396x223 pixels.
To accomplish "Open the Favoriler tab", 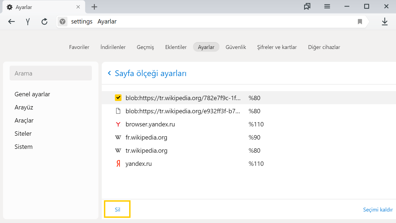I will point(79,47).
